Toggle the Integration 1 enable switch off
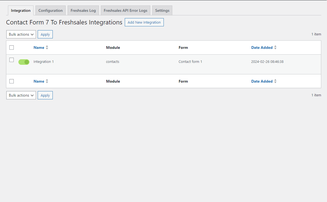This screenshot has height=202, width=327. 24,62
